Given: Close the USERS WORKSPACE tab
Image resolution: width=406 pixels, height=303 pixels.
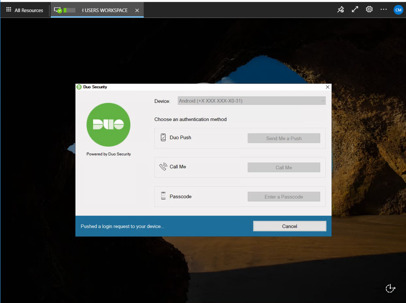Looking at the screenshot, I should 137,10.
